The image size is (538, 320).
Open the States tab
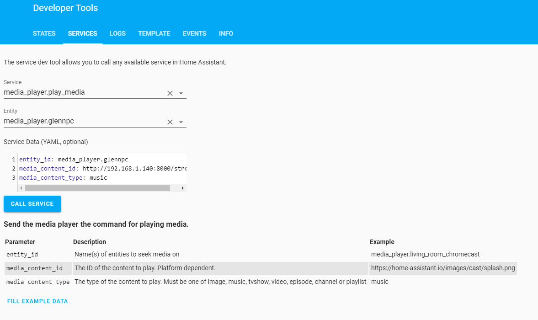[x=44, y=33]
